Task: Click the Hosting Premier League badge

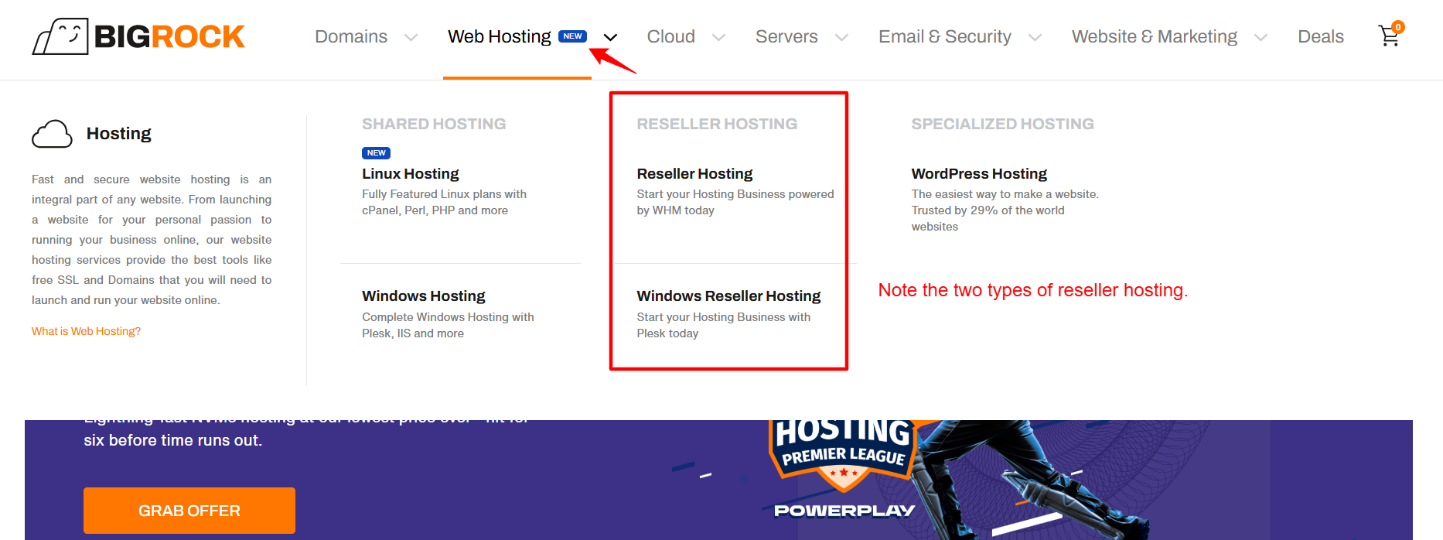Action: tap(843, 455)
